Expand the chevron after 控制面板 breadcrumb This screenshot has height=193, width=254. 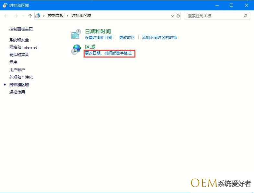click(x=67, y=16)
